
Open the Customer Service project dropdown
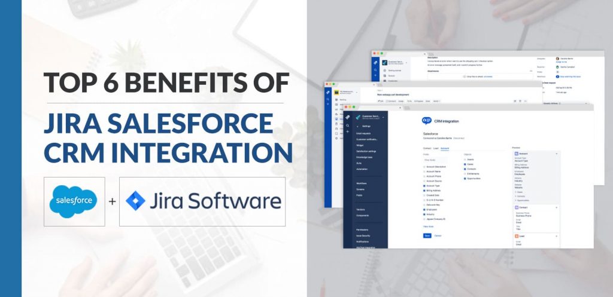click(x=383, y=117)
